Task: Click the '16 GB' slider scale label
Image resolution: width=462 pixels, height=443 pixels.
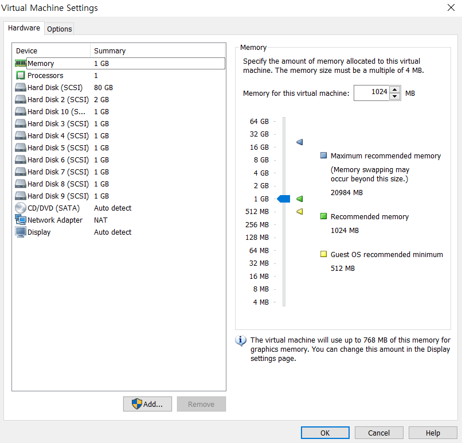Action: pos(259,147)
